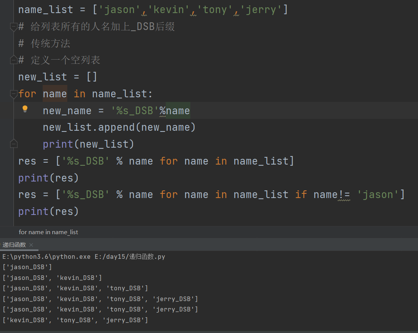
Task: Click the string 'kevin' in name_list
Action: (168, 10)
